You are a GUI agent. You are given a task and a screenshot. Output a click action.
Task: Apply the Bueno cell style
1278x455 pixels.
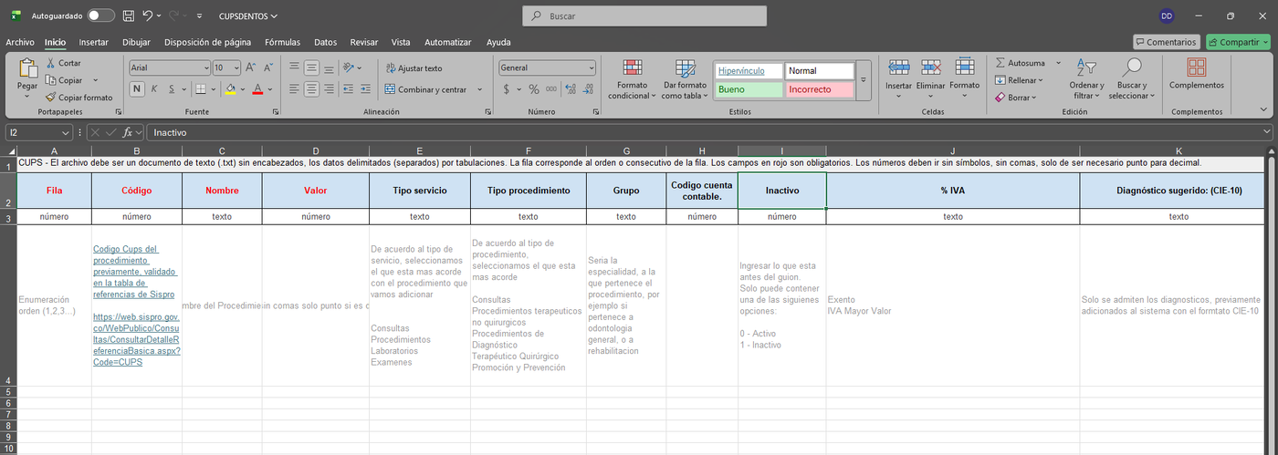748,89
